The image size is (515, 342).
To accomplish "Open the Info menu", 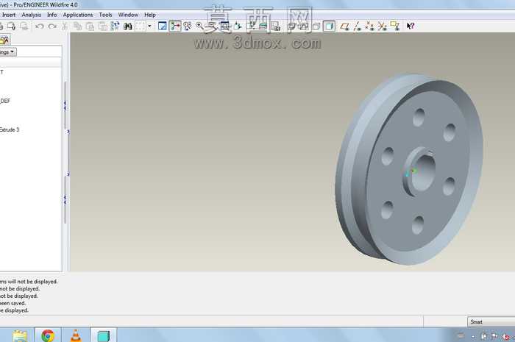I will (x=52, y=15).
